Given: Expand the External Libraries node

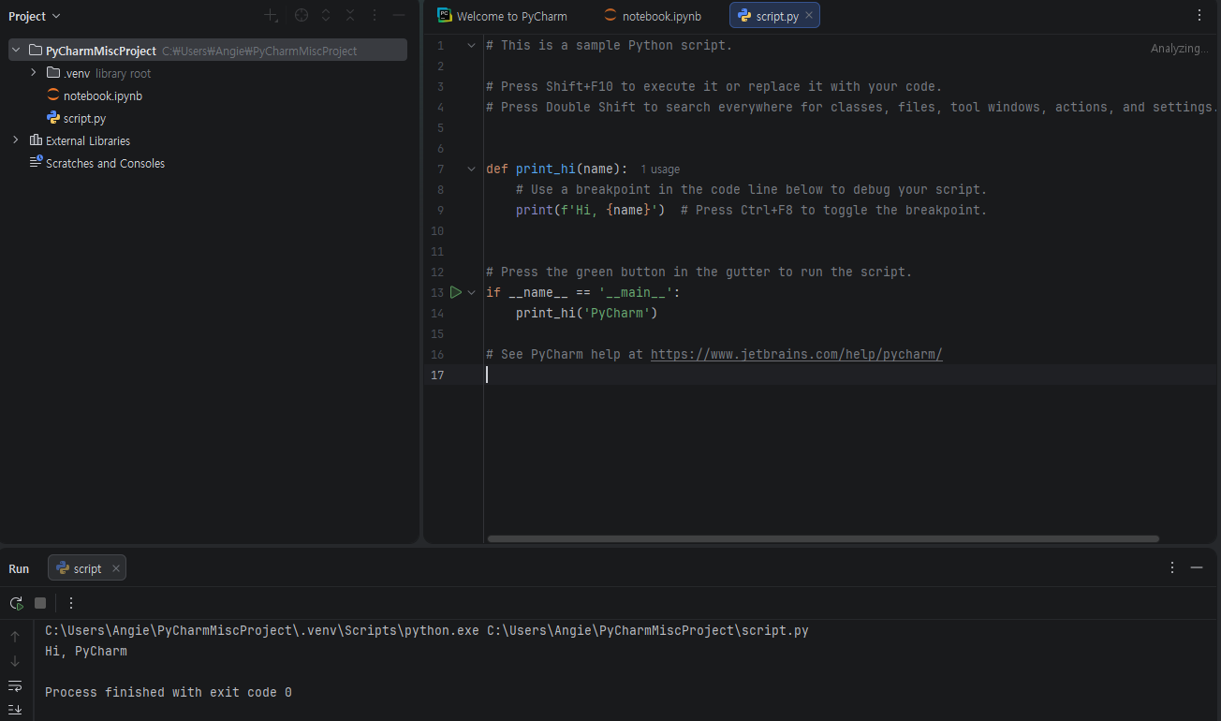Looking at the screenshot, I should (15, 140).
